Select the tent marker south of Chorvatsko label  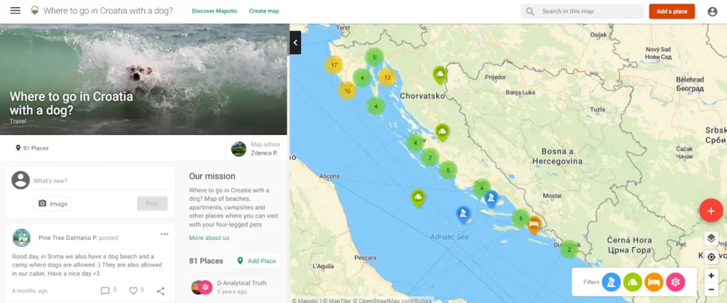(442, 133)
